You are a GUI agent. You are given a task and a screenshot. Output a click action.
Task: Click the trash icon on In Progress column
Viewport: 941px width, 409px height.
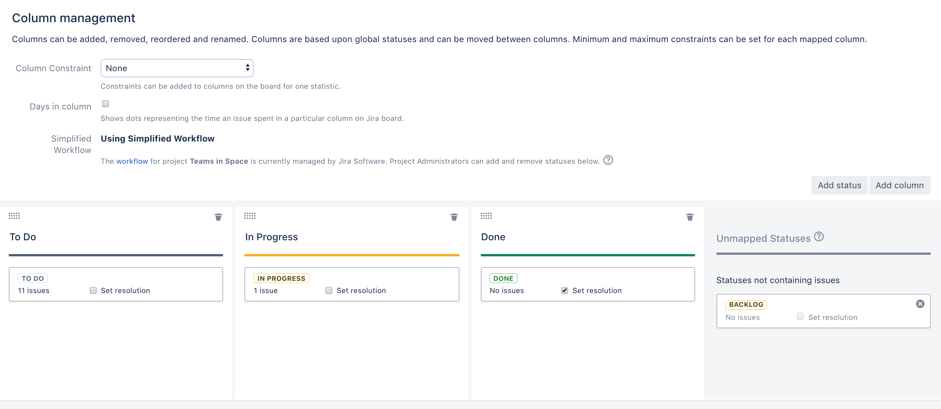454,217
